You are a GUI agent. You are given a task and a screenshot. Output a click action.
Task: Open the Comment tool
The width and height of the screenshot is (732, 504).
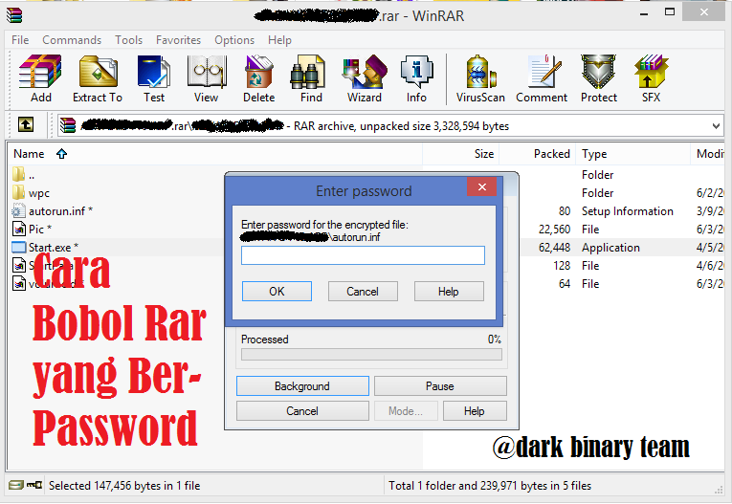542,77
